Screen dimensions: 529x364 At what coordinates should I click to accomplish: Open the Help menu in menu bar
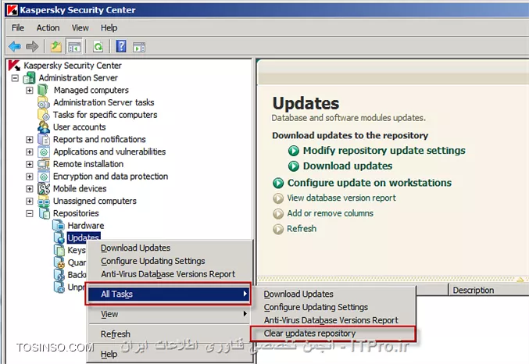(x=109, y=27)
